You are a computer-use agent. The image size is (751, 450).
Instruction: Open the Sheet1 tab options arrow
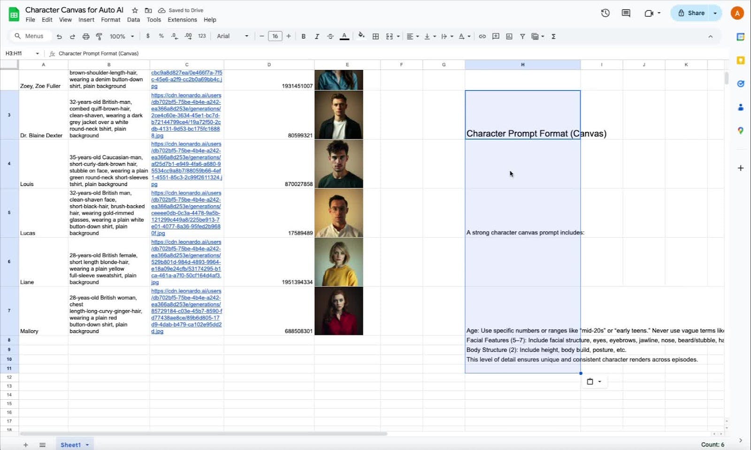(87, 445)
